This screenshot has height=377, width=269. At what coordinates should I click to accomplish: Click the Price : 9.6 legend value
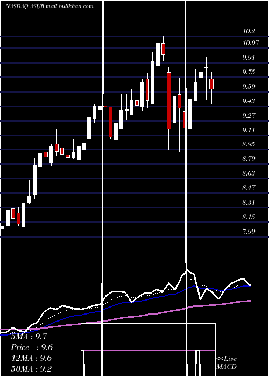[32, 347]
